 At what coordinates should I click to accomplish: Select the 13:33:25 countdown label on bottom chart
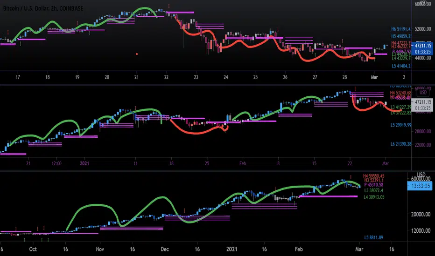[x=420, y=186]
